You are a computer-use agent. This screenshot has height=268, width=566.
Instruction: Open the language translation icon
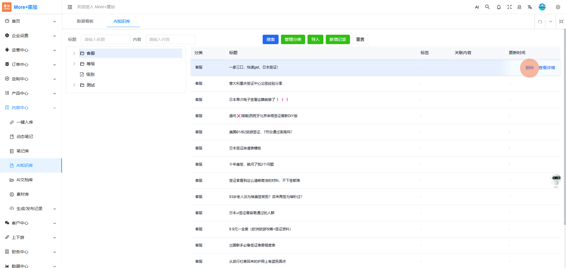[530, 7]
